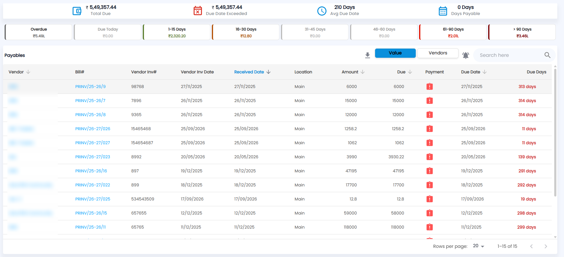Click vendor invoice number 534543509

[143, 199]
